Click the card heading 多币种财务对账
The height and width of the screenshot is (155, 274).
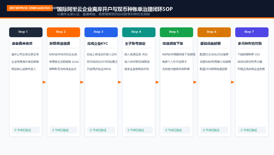[250, 43]
